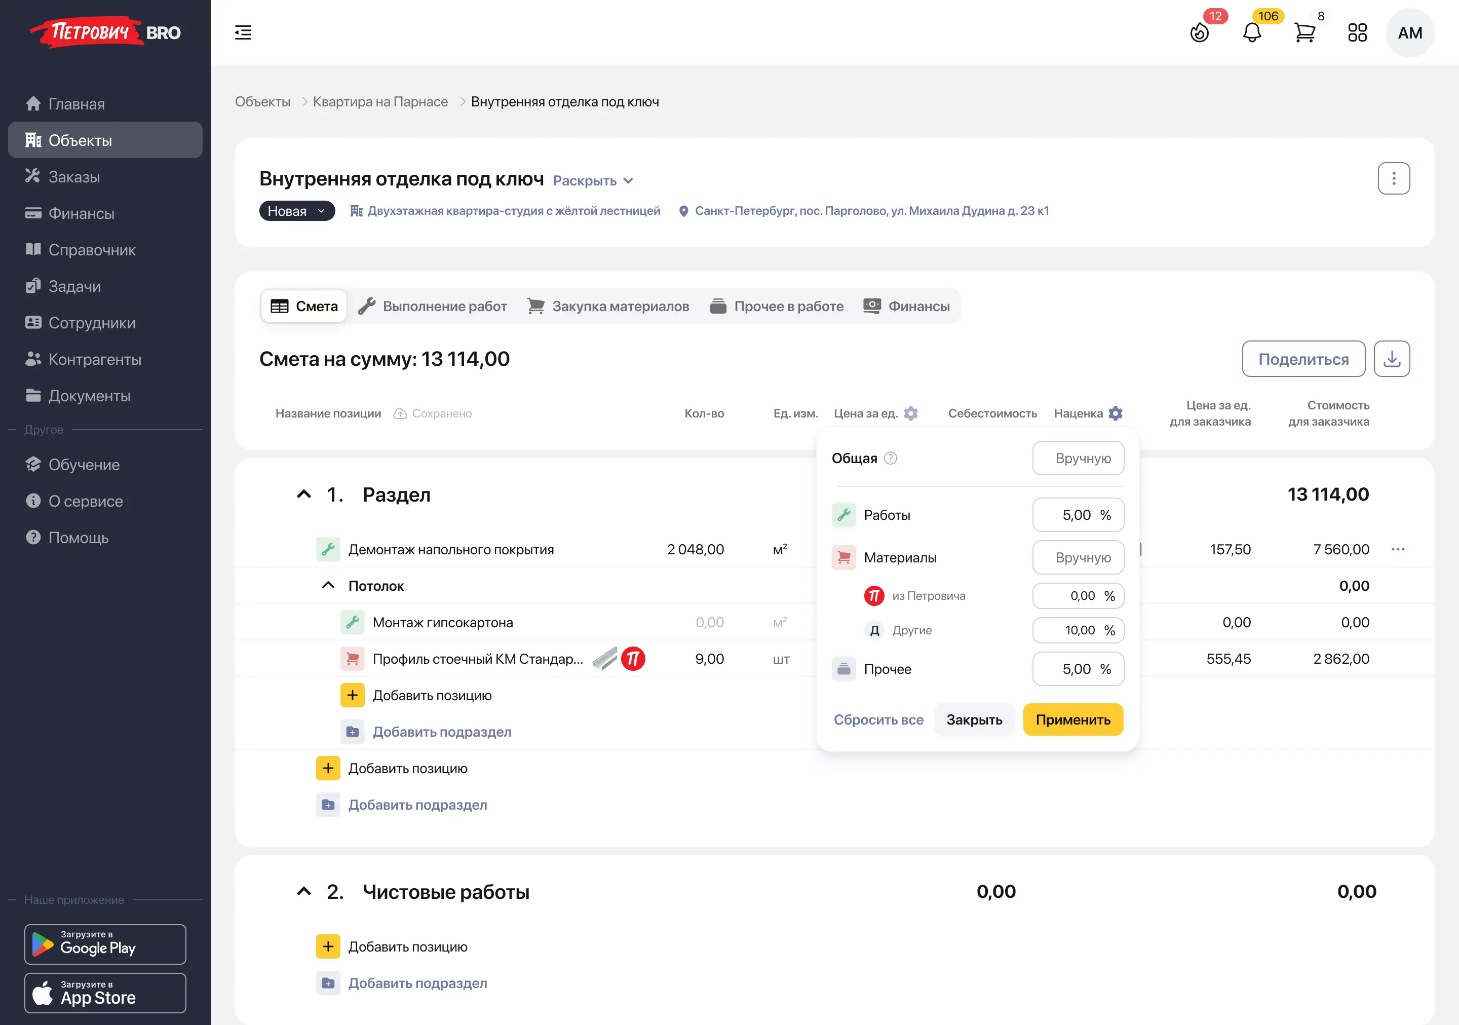Click the profile thumbnail image in Профиль стоечный row
Screen dimensions: 1459x1025
pyautogui.click(x=605, y=659)
